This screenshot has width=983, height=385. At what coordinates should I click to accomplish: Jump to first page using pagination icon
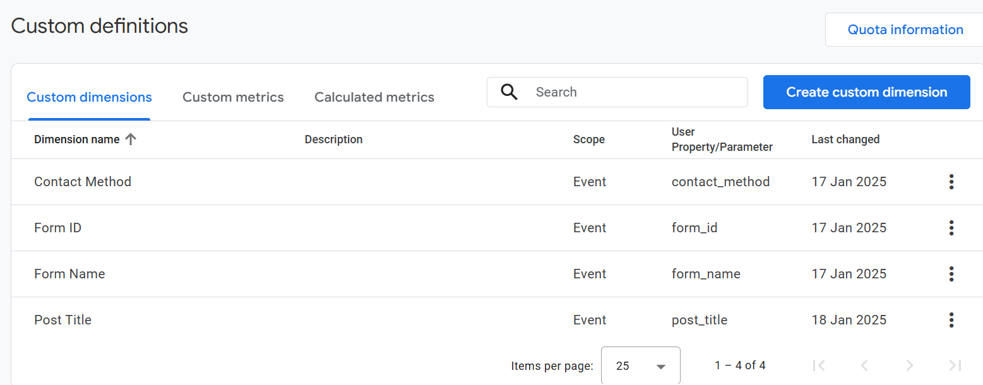pos(819,365)
